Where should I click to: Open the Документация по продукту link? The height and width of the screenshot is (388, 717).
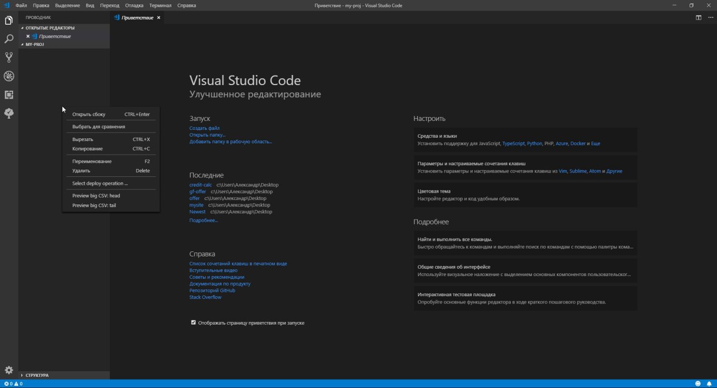220,283
